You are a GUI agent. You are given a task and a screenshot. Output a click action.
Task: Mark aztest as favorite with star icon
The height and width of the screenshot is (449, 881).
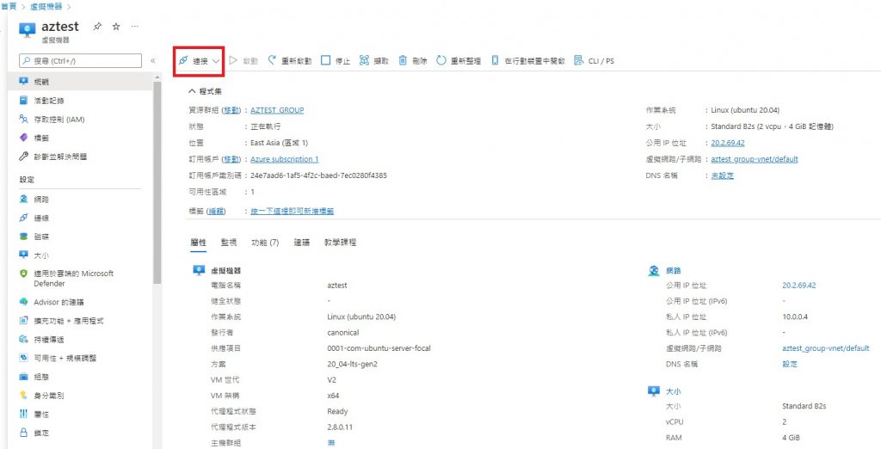click(x=116, y=27)
